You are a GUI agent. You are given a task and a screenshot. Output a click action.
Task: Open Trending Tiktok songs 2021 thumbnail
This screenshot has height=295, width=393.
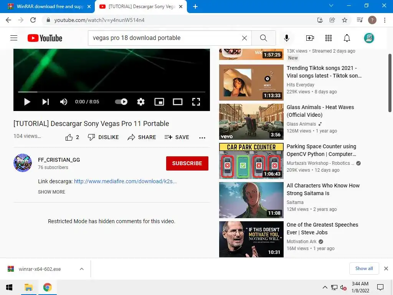[x=251, y=83]
